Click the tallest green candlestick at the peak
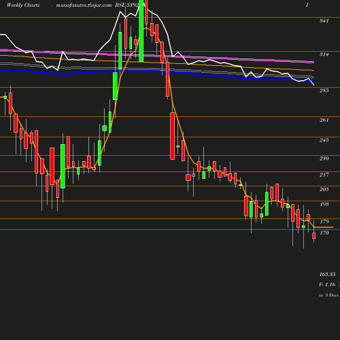The image size is (340, 340). click(141, 31)
